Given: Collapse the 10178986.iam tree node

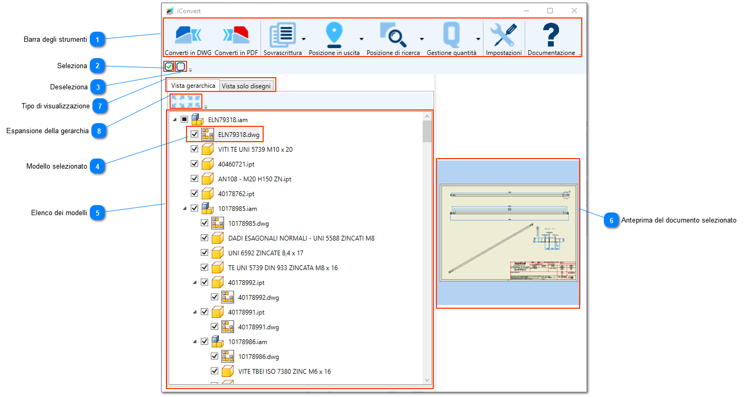Looking at the screenshot, I should (x=195, y=342).
